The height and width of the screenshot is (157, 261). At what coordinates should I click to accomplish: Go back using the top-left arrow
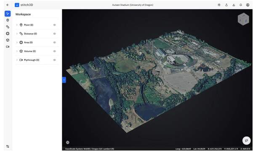pos(8,5)
